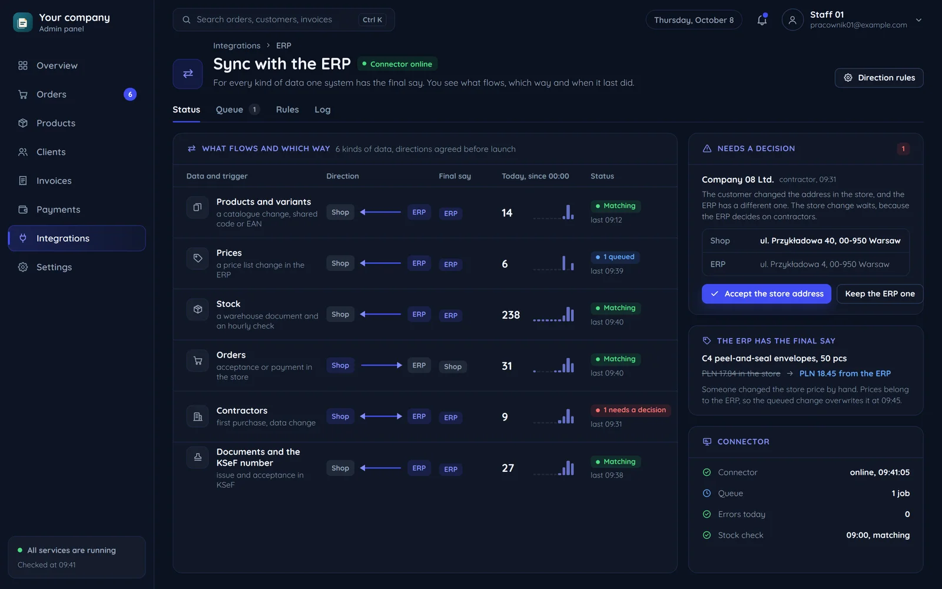
Task: Click the Errors today check icon
Action: (707, 514)
